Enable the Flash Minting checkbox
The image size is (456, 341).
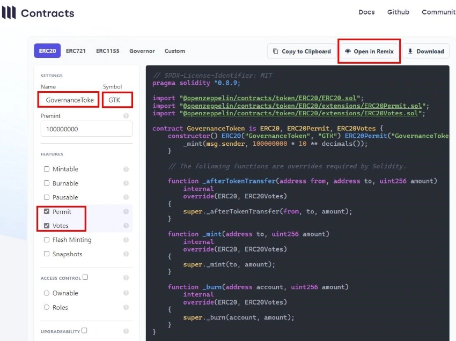click(x=47, y=240)
